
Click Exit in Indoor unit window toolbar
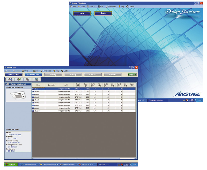[35, 71]
